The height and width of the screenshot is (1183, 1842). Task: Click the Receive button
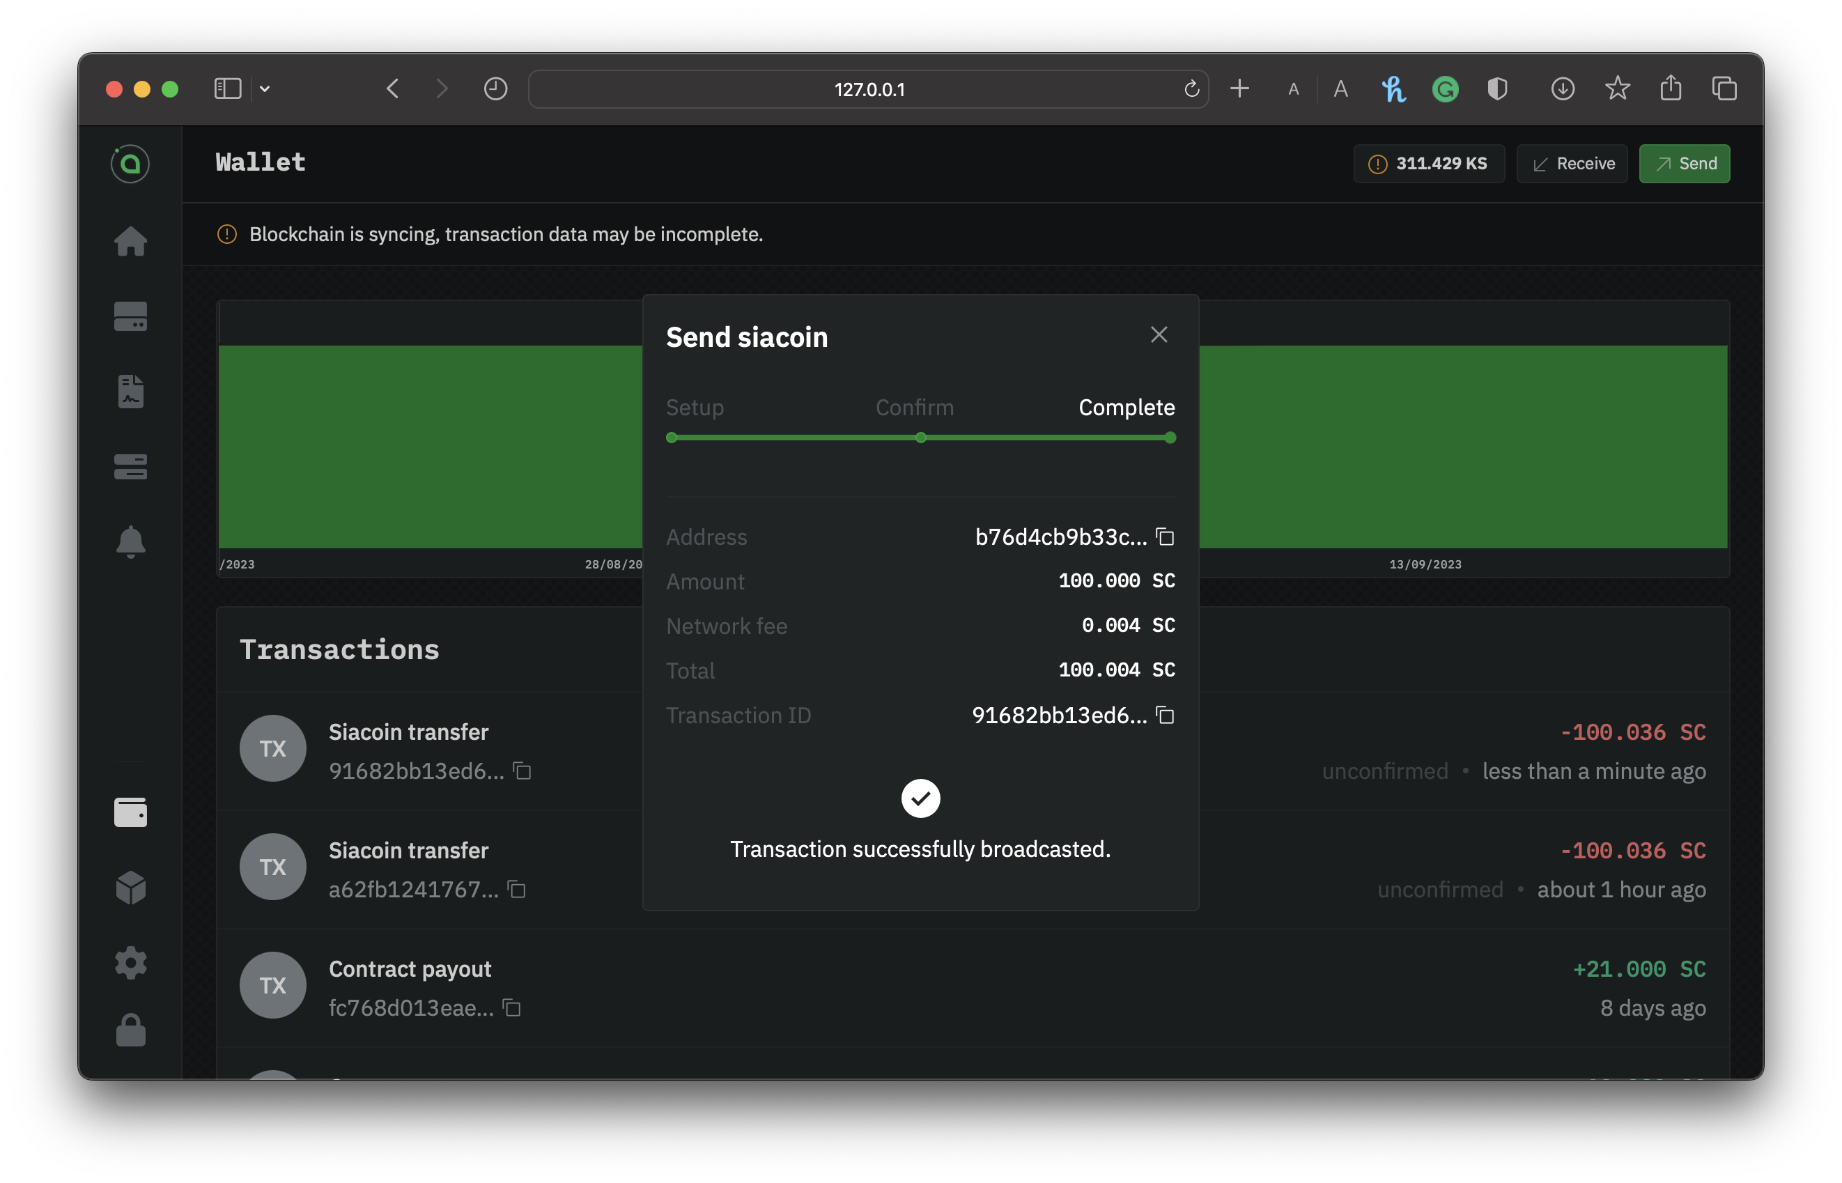(1572, 164)
